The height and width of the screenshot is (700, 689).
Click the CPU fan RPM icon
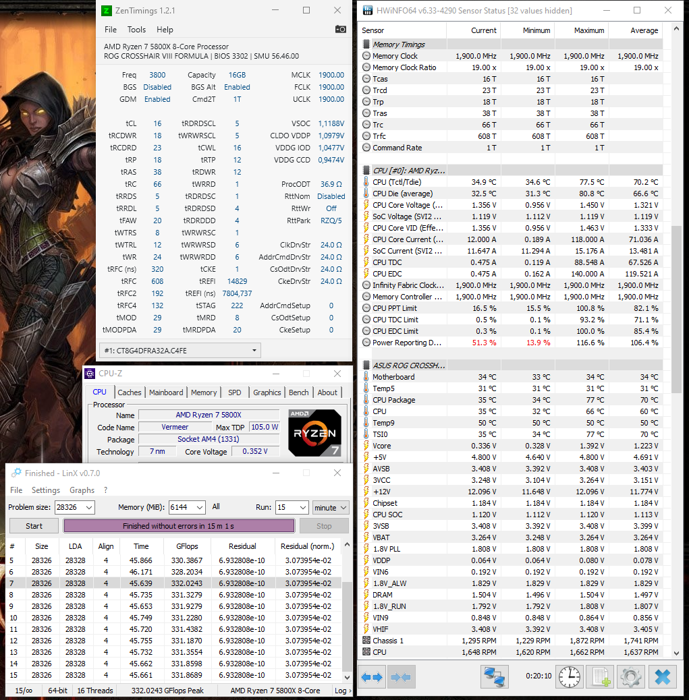click(366, 652)
